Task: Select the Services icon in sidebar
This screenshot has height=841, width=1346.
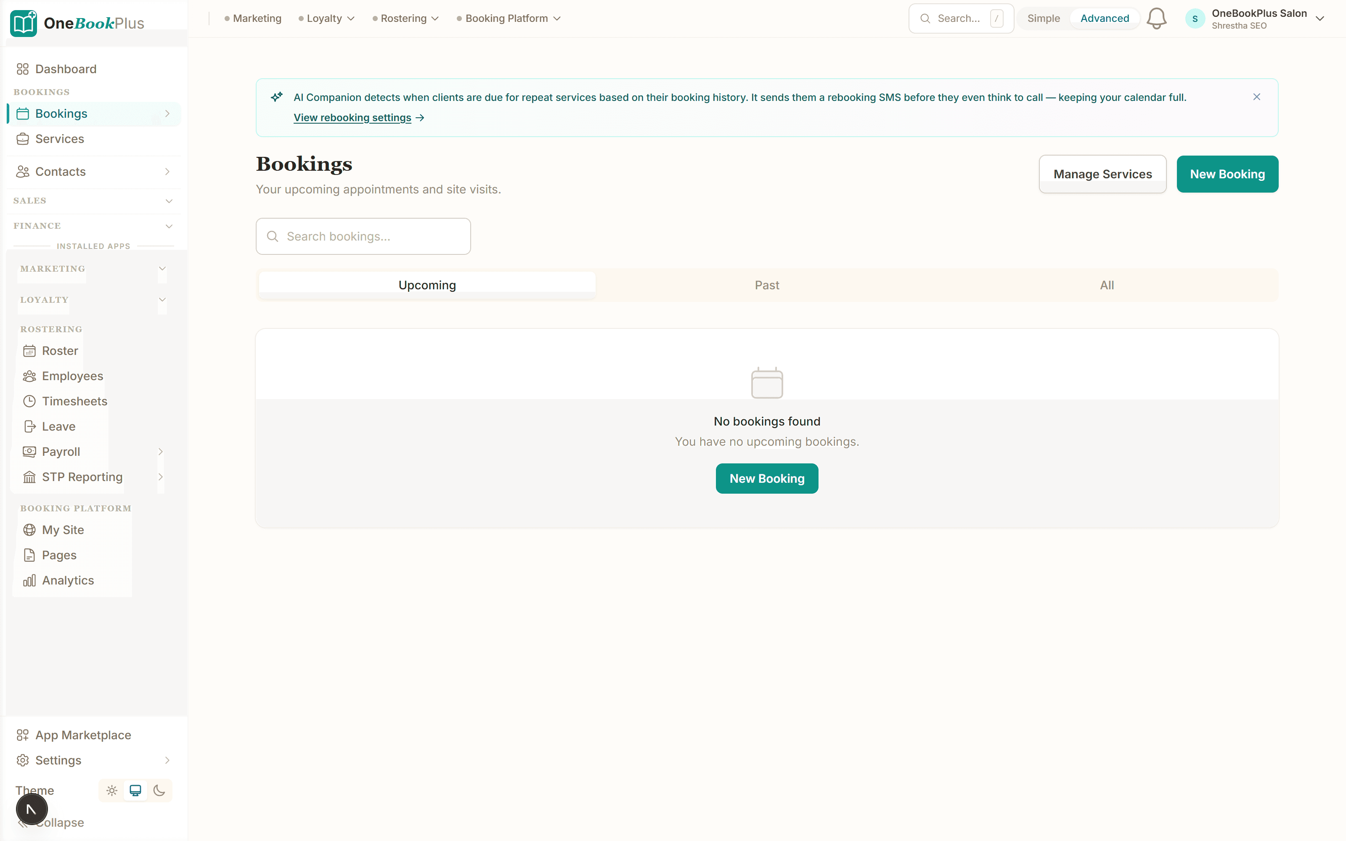Action: point(23,139)
